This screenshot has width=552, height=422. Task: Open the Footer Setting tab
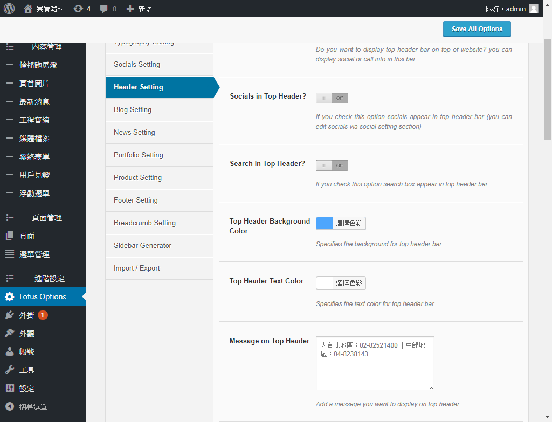pos(159,200)
